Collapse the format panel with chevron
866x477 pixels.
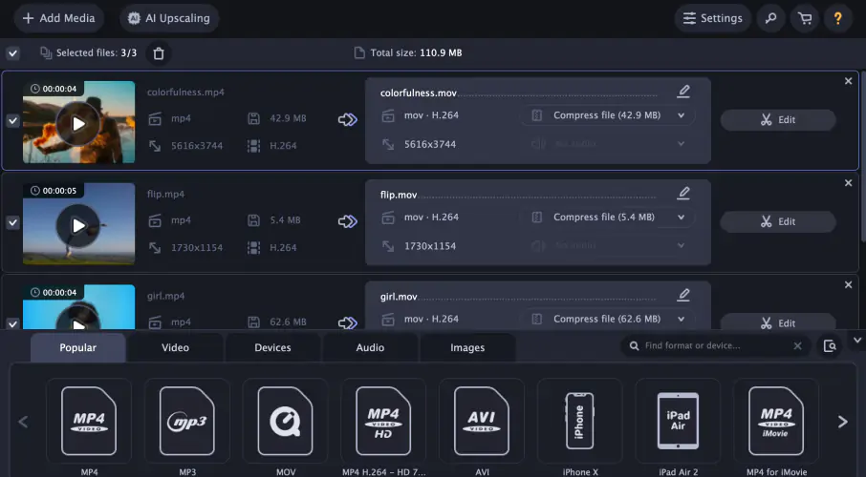click(x=855, y=340)
